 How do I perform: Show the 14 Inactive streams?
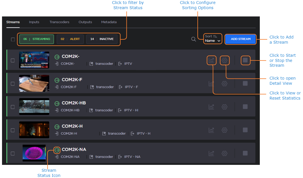102,39
